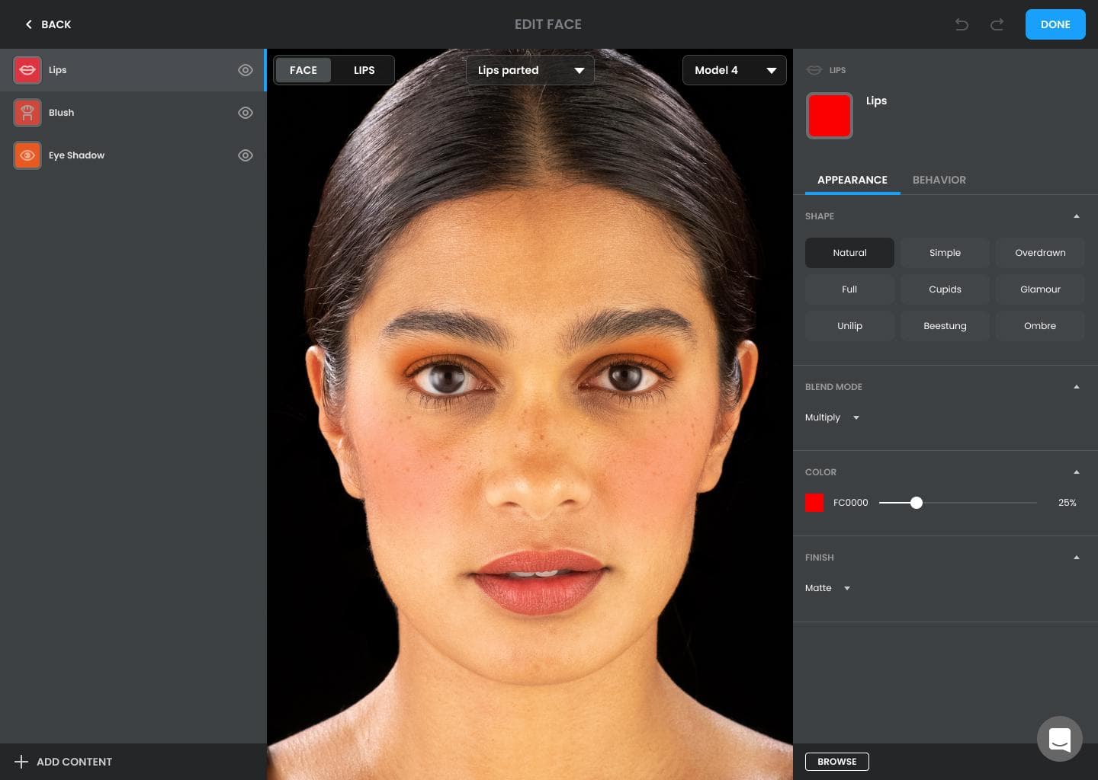Hide the Eye Shadow layer
The height and width of the screenshot is (780, 1098).
[x=245, y=155]
